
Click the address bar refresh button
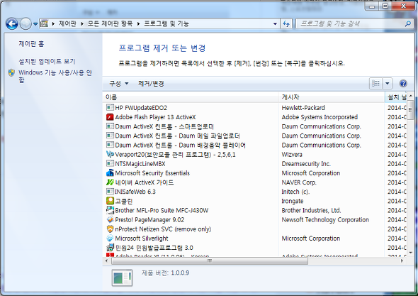286,23
